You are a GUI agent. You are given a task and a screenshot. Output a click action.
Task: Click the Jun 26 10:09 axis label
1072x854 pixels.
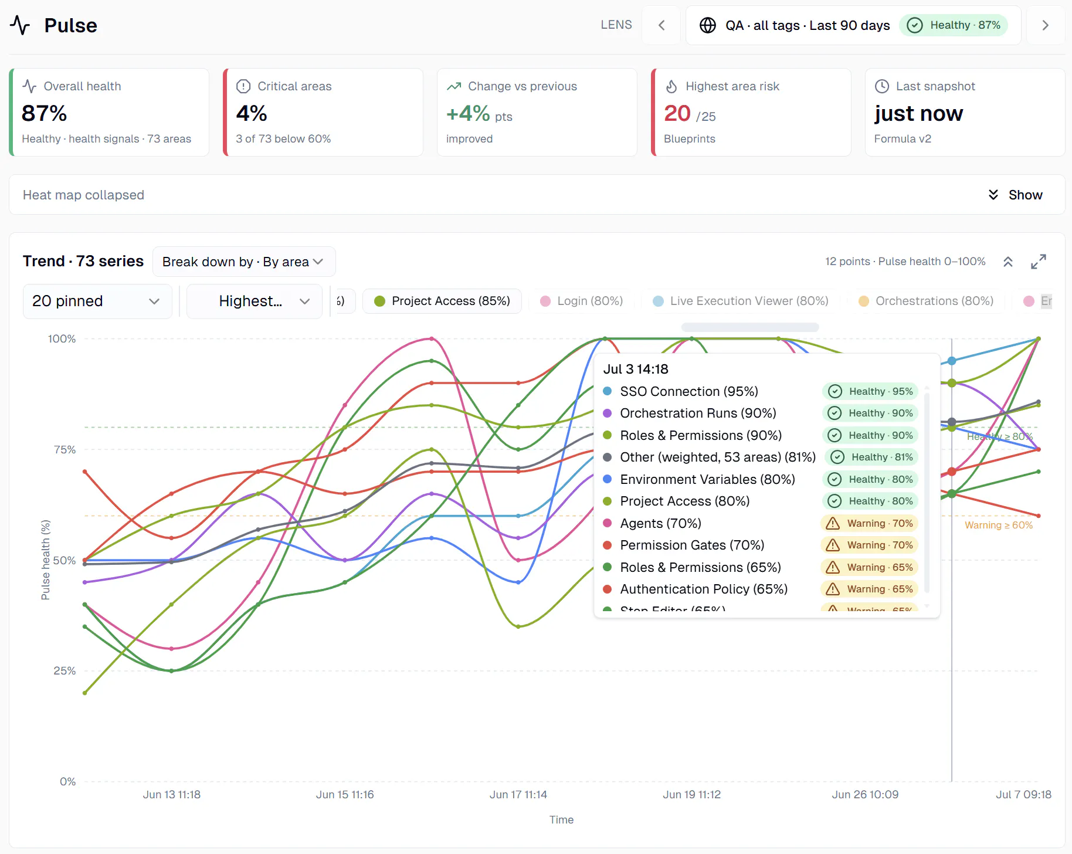click(x=865, y=795)
